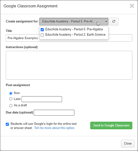Click the Period 5: Pre-Algebra option text
This screenshot has width=138, height=151.
tap(74, 29)
